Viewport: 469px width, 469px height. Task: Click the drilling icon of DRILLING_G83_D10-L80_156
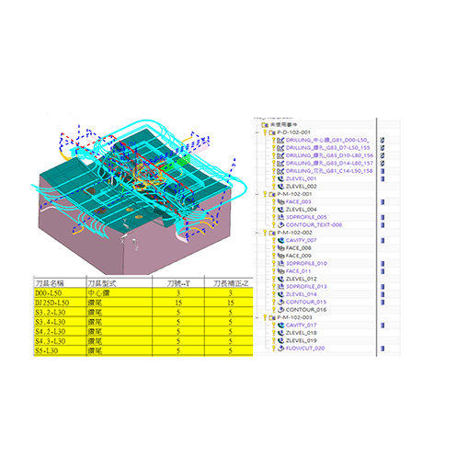(x=280, y=155)
